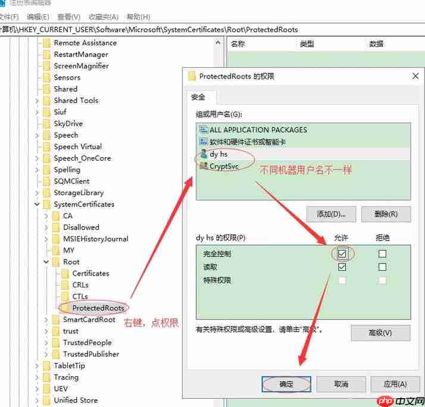Viewport: 425px width, 407px height.
Task: Expand the Siuf node
Action: click(x=37, y=112)
